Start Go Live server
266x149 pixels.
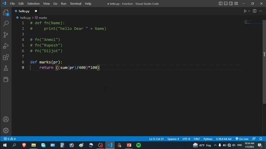[242, 139]
